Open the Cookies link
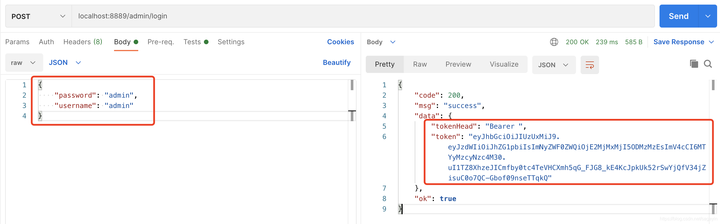Viewport: 720px width, 224px height. click(340, 42)
